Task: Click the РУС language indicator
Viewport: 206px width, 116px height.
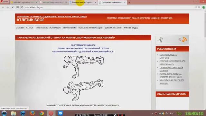Action: pos(172,113)
